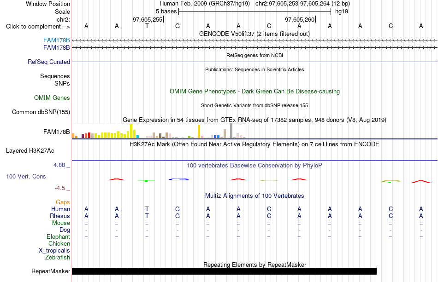The height and width of the screenshot is (282, 438).
Task: Click the 97,605,255 position marker
Action: (x=148, y=19)
